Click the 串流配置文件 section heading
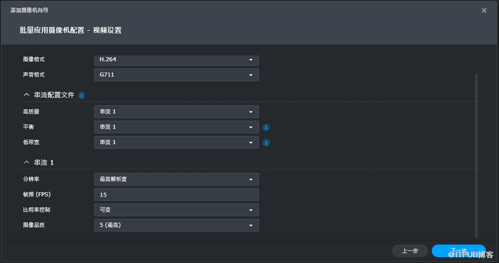The width and height of the screenshot is (499, 263). click(x=54, y=95)
